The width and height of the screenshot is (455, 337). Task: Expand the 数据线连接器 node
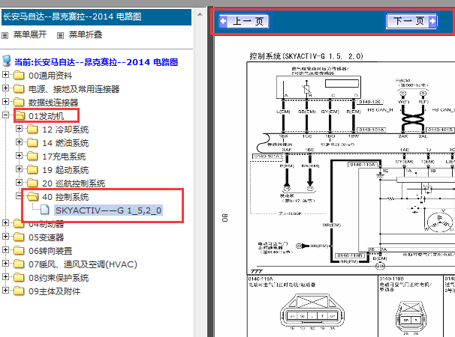pyautogui.click(x=5, y=102)
